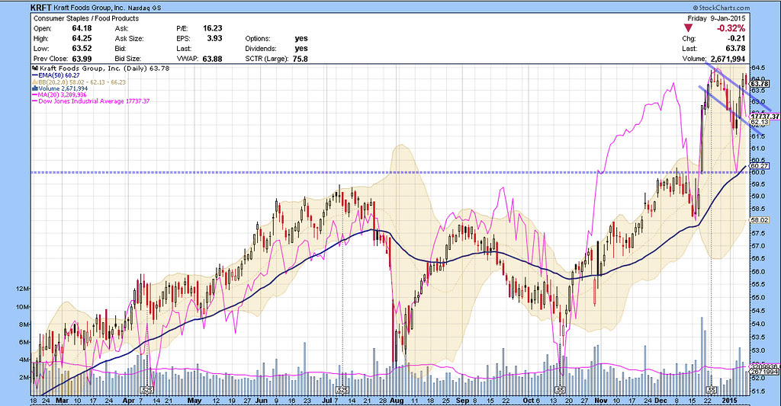Image resolution: width=781 pixels, height=406 pixels.
Task: Click the 60.27 EMA tag on right axis
Action: [x=759, y=166]
